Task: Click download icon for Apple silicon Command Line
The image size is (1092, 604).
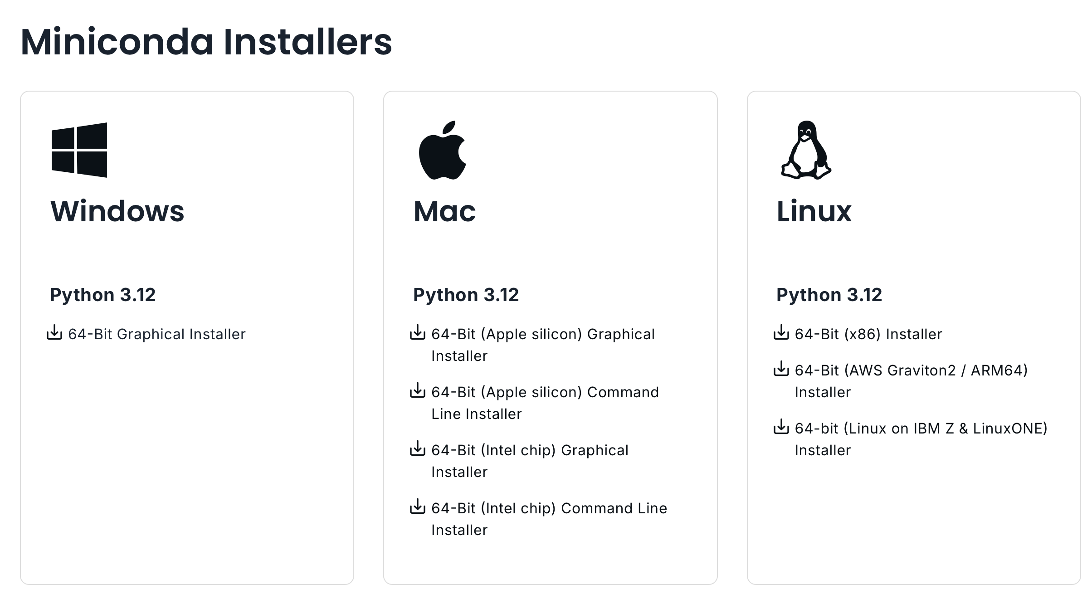Action: [418, 390]
